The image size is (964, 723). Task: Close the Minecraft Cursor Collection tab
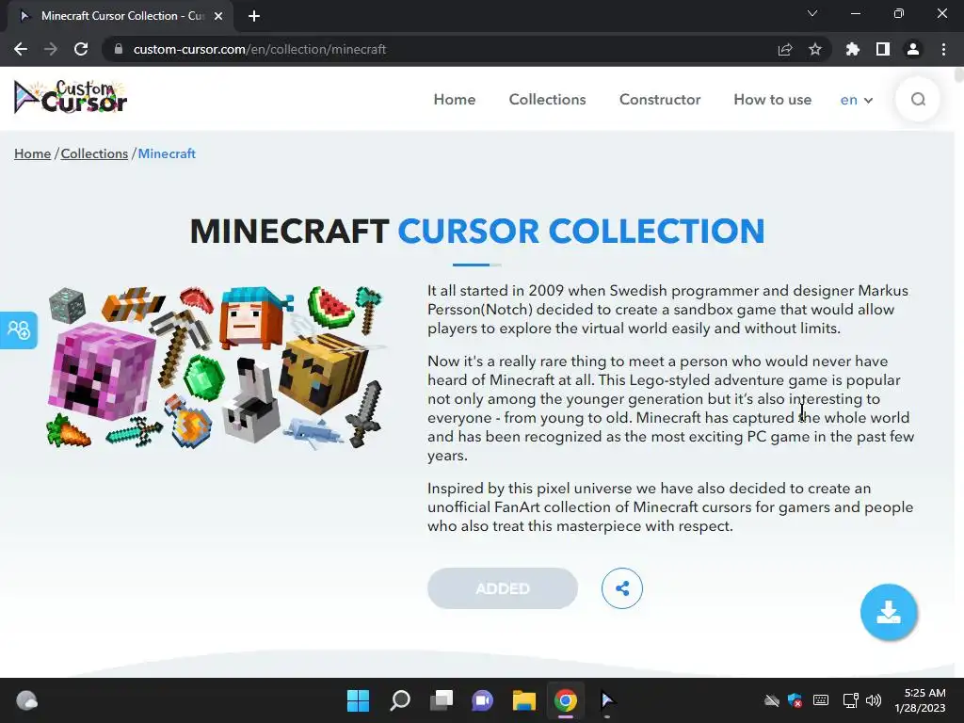pos(218,16)
